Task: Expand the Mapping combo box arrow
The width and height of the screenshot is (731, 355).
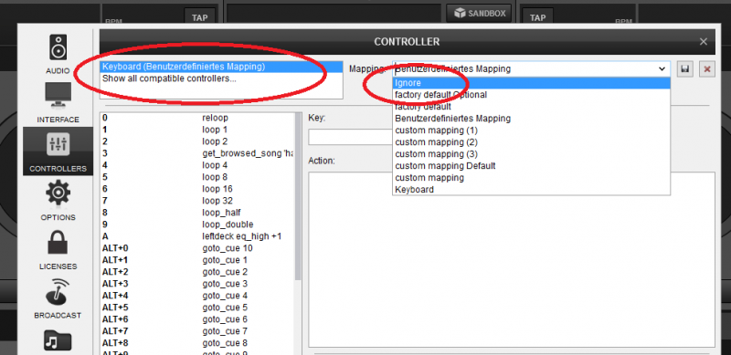Action: point(662,69)
